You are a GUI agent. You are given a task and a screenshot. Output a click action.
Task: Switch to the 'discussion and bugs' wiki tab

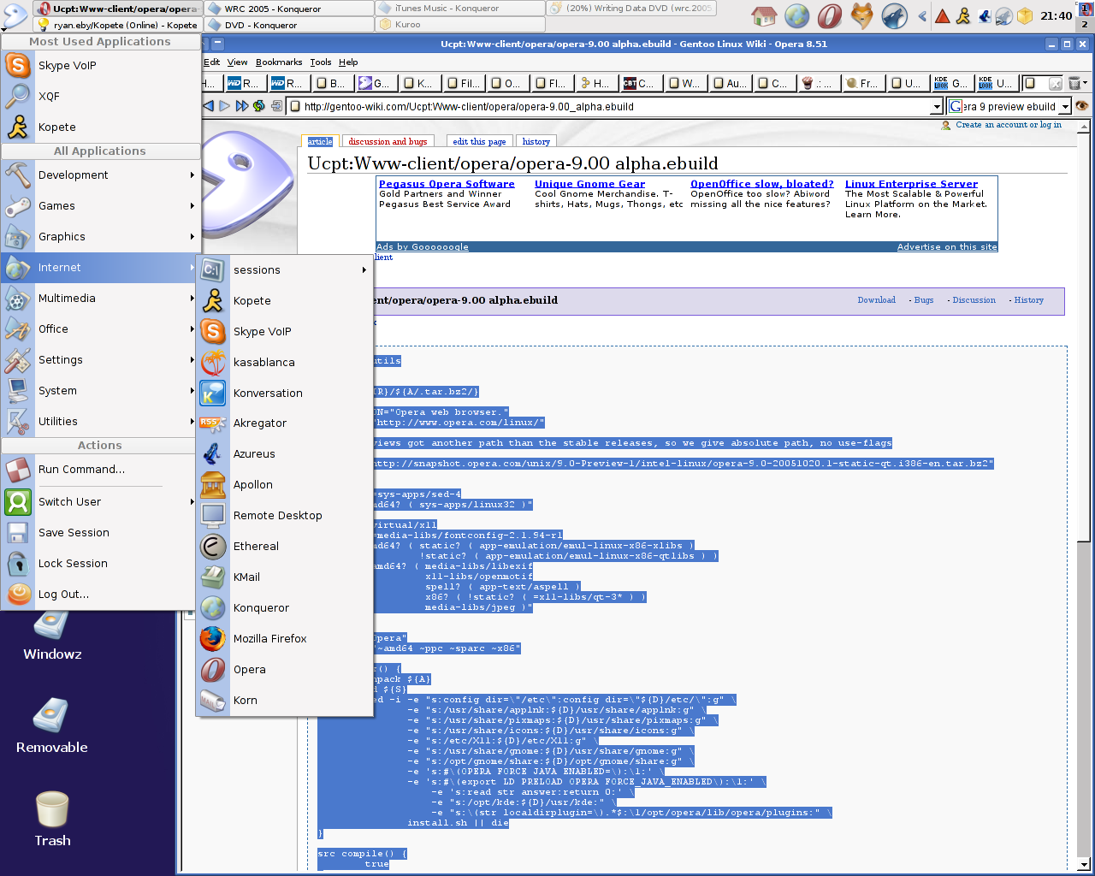click(x=388, y=141)
